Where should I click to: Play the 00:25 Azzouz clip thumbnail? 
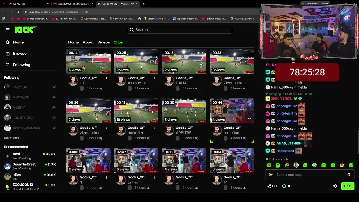click(136, 61)
